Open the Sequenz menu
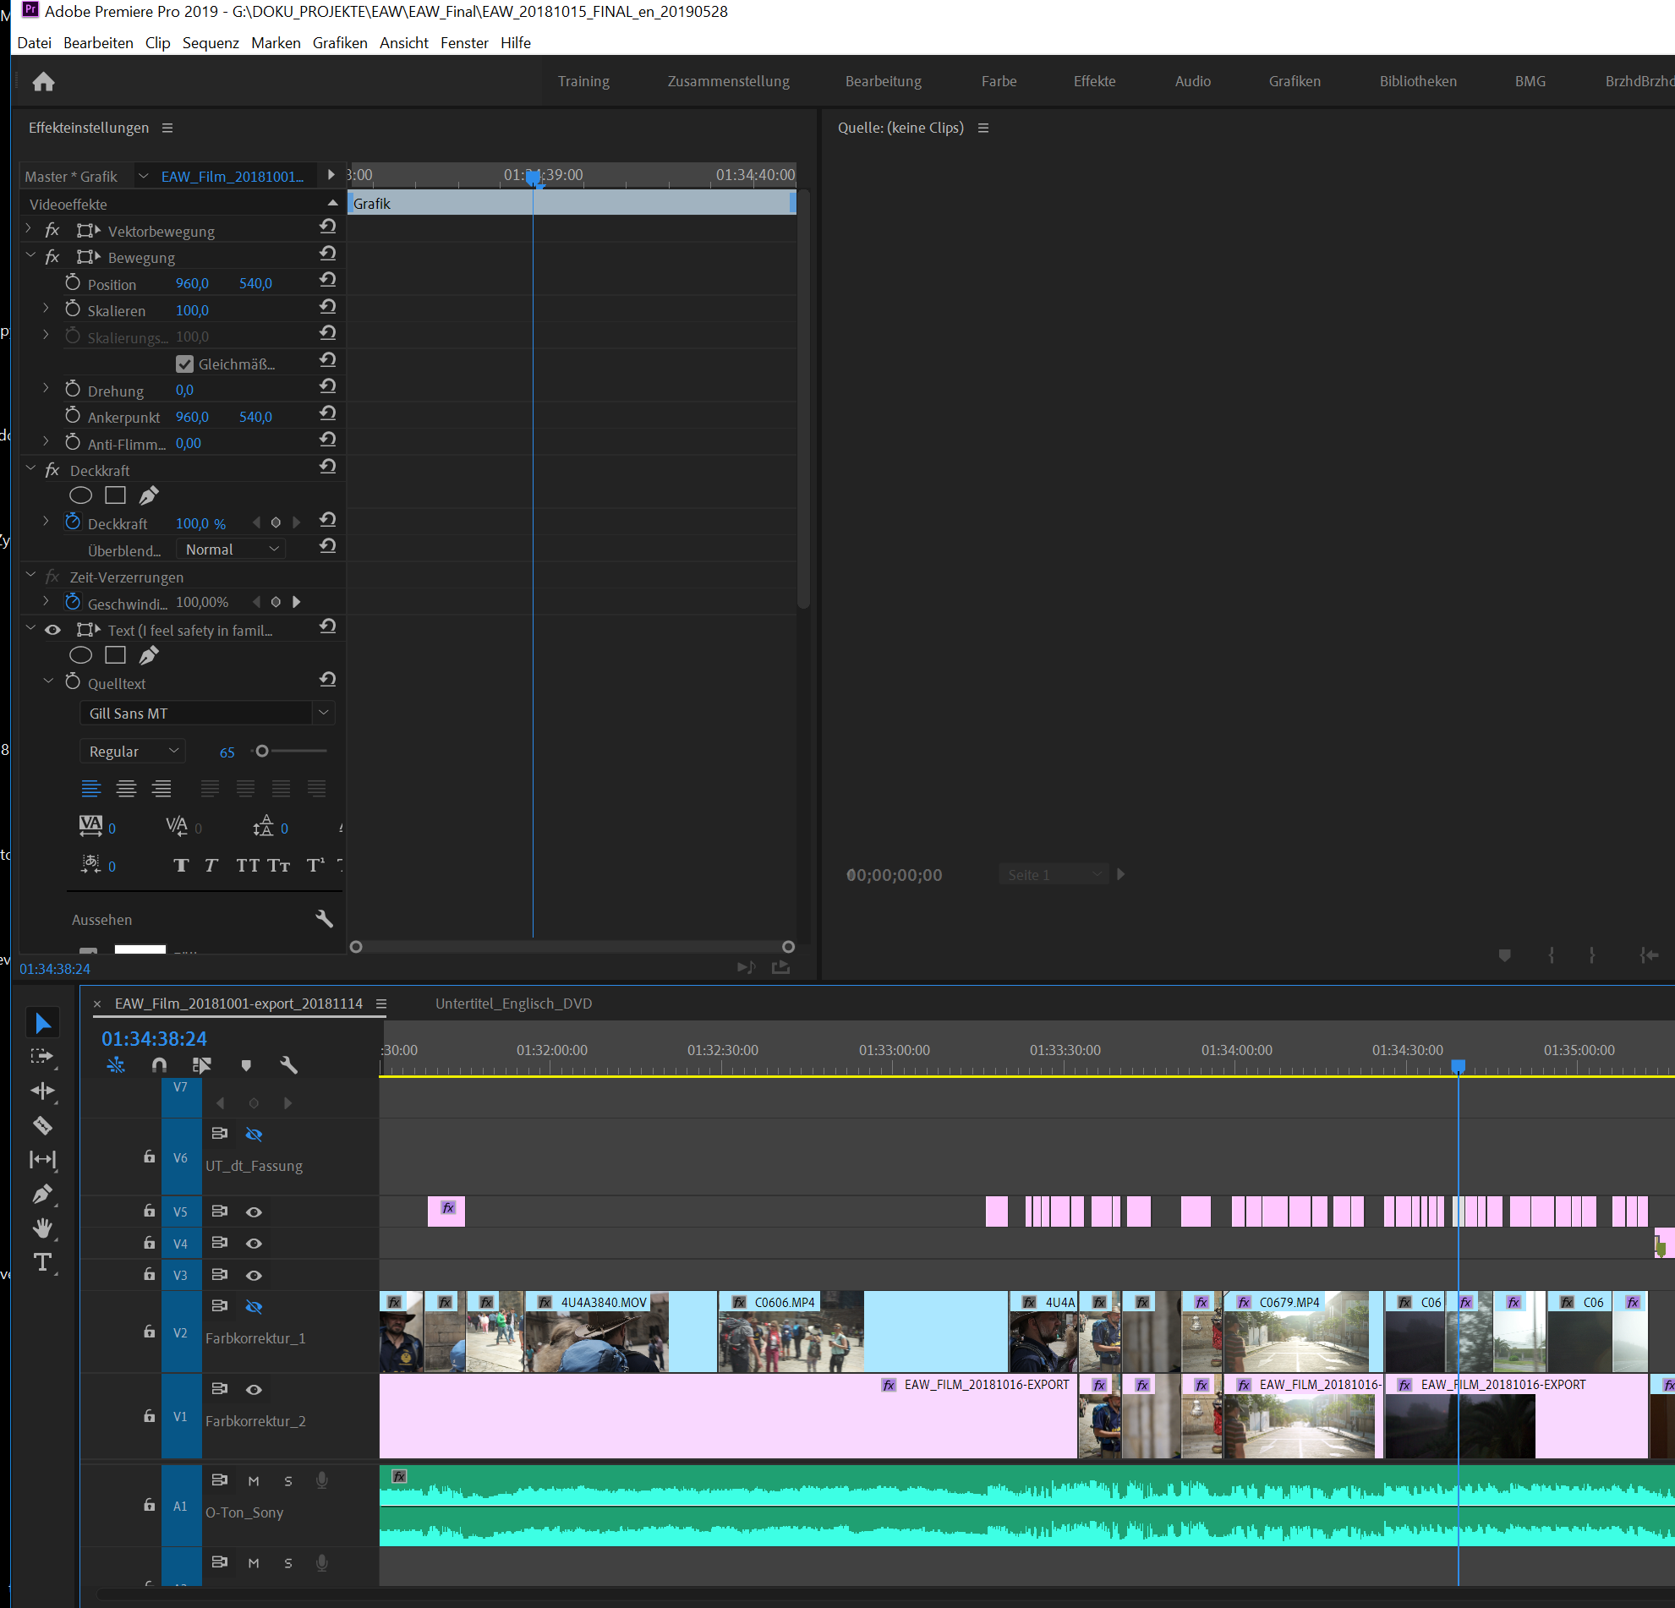Viewport: 1675px width, 1608px height. tap(211, 43)
